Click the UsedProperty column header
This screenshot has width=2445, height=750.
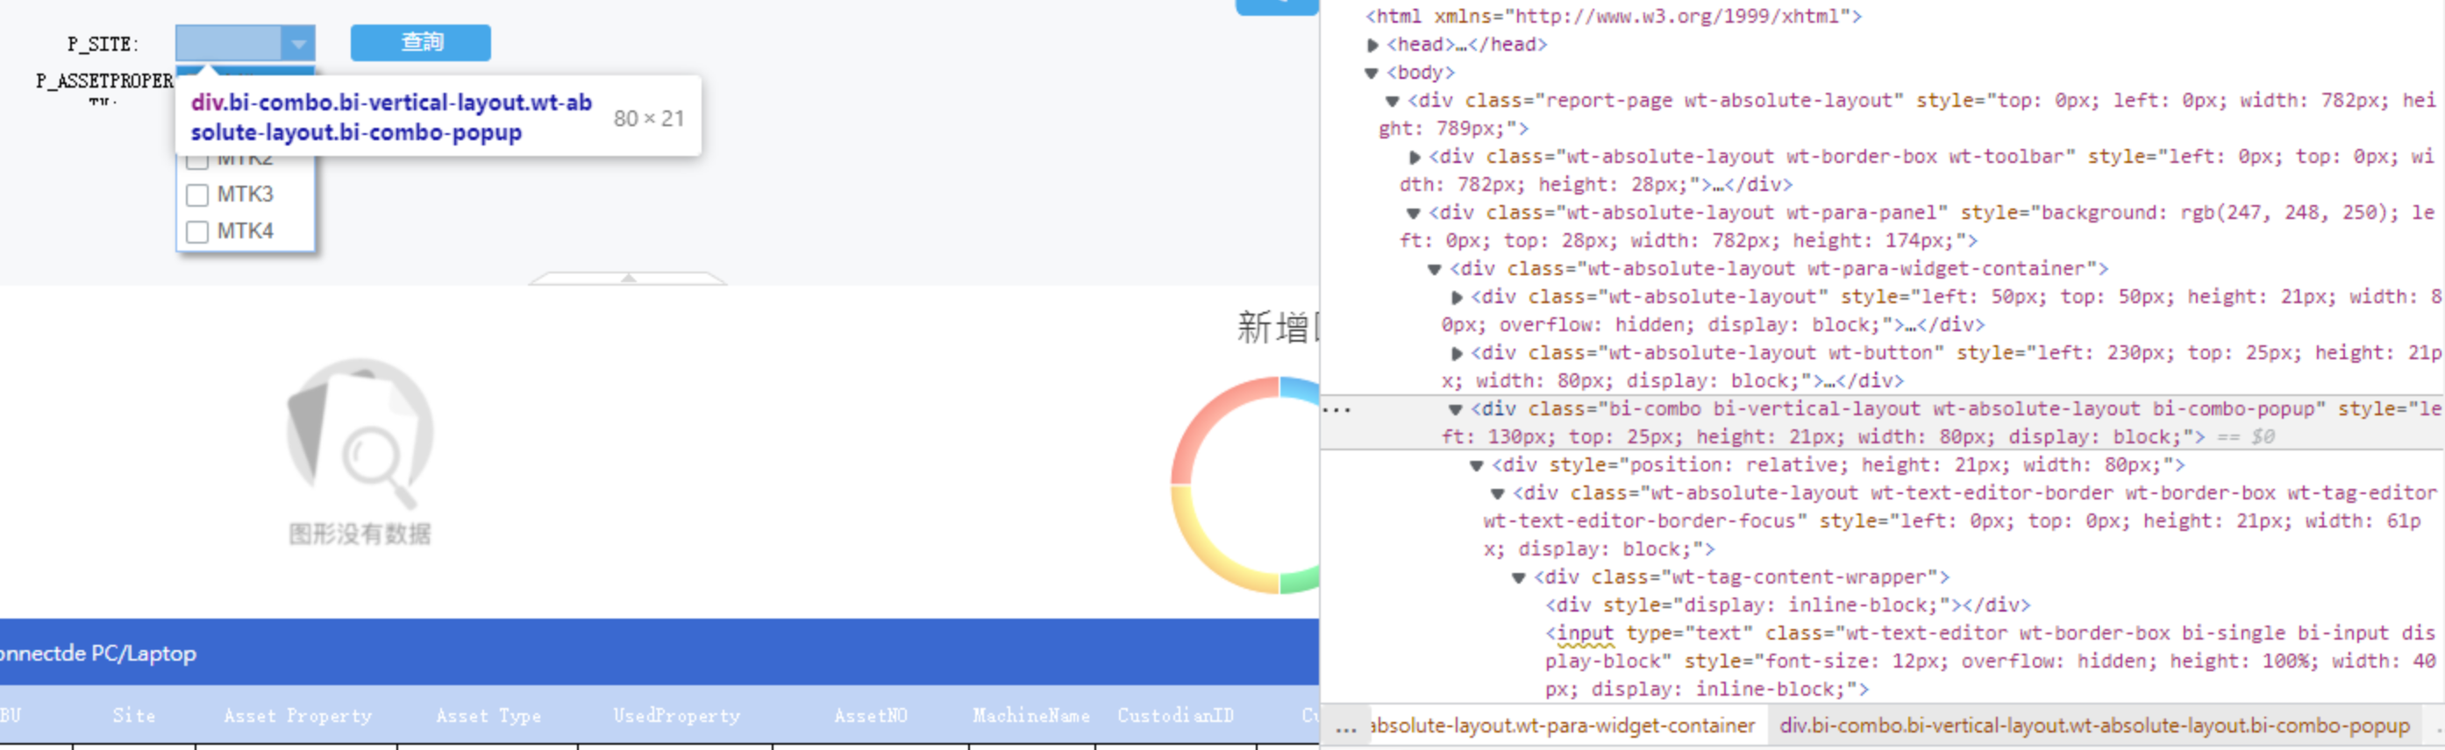[677, 716]
